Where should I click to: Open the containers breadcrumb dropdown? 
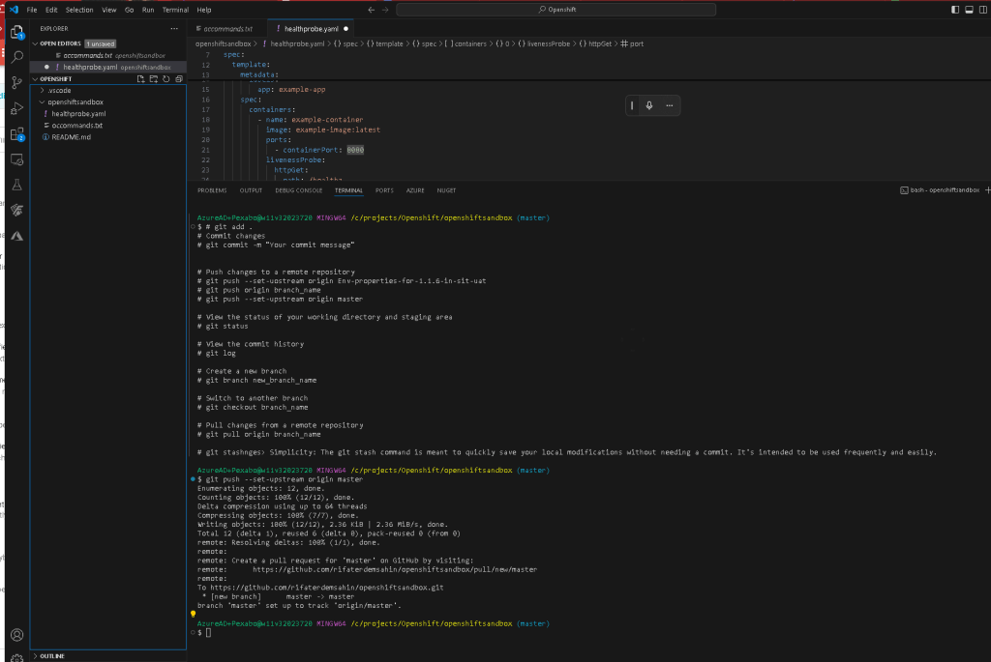click(465, 43)
